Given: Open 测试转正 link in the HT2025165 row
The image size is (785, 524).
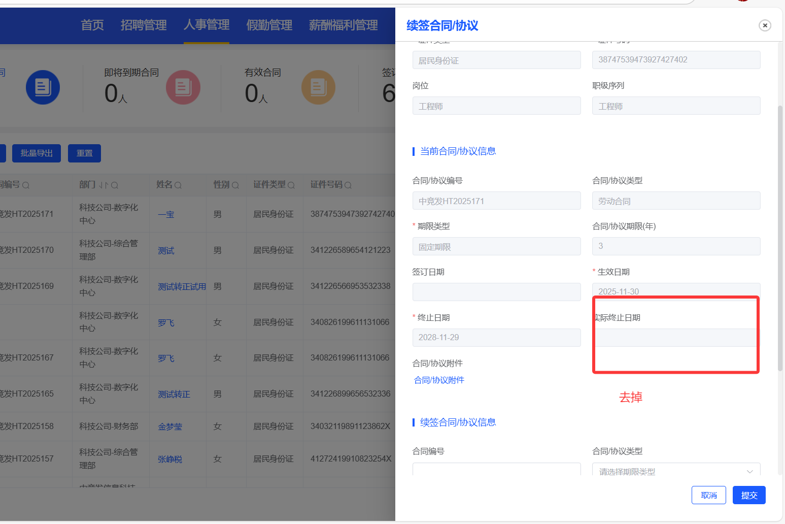Looking at the screenshot, I should coord(174,395).
